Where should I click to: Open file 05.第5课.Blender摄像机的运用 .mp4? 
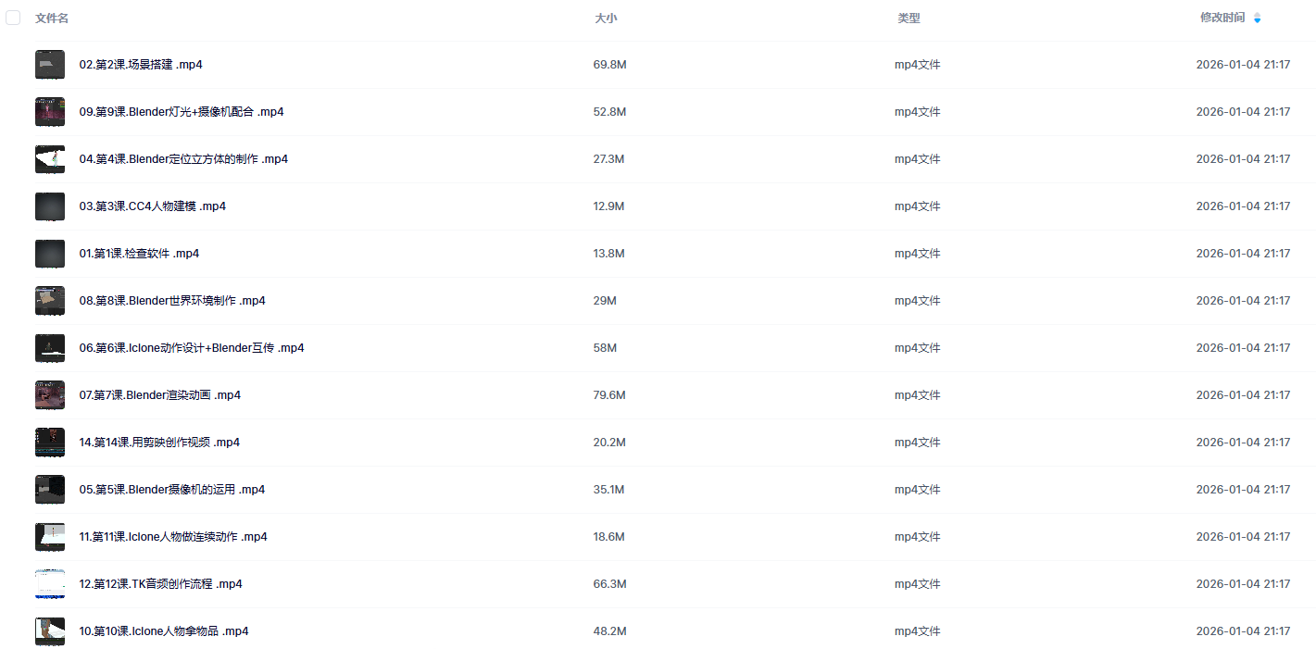171,490
